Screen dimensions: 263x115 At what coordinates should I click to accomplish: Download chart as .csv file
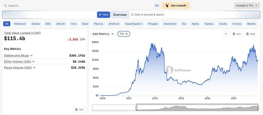click(x=236, y=34)
